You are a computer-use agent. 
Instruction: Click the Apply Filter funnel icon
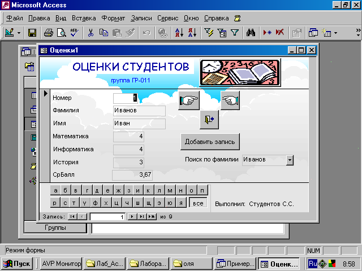[235, 33]
